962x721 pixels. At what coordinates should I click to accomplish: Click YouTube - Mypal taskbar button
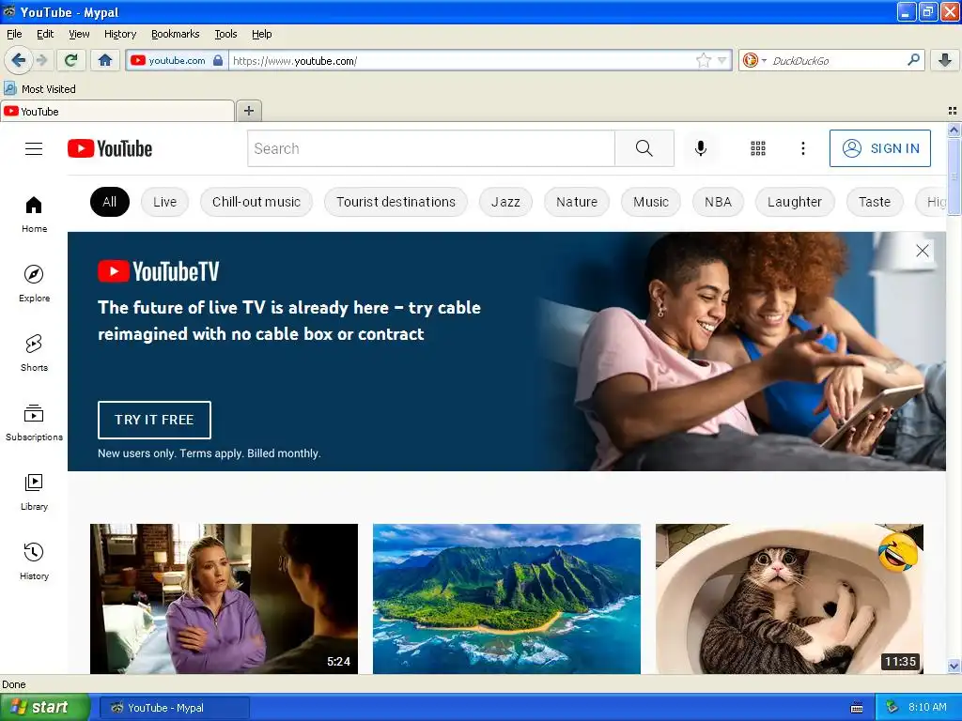pyautogui.click(x=174, y=708)
